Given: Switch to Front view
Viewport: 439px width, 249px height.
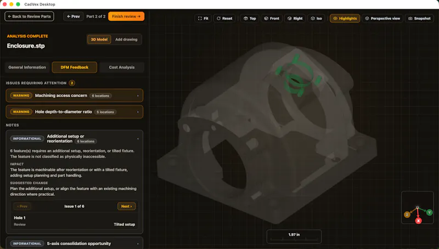Looking at the screenshot, I should tap(272, 19).
